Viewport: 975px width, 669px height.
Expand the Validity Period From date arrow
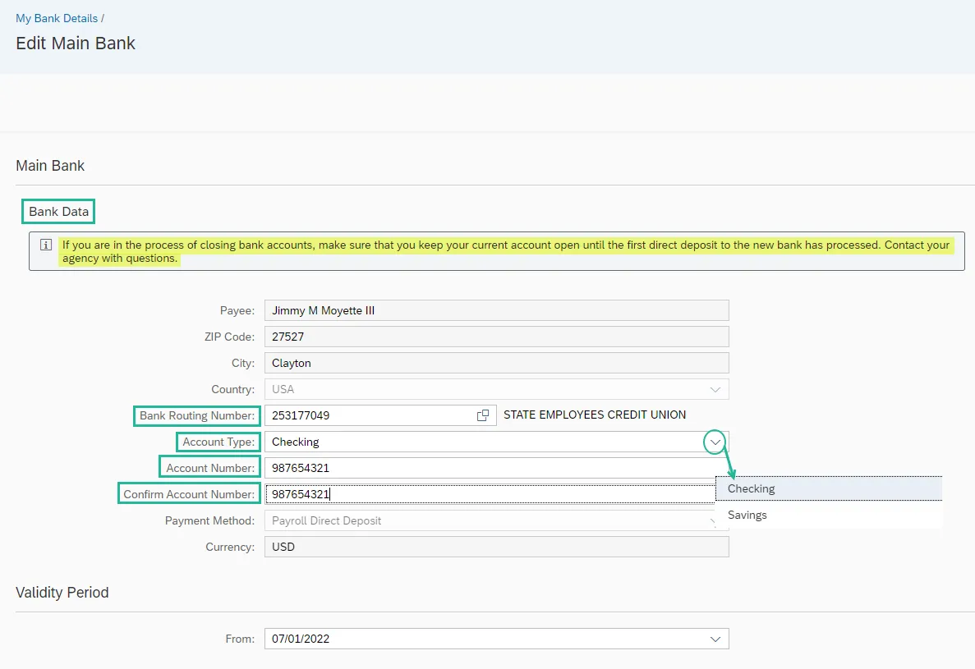point(715,639)
